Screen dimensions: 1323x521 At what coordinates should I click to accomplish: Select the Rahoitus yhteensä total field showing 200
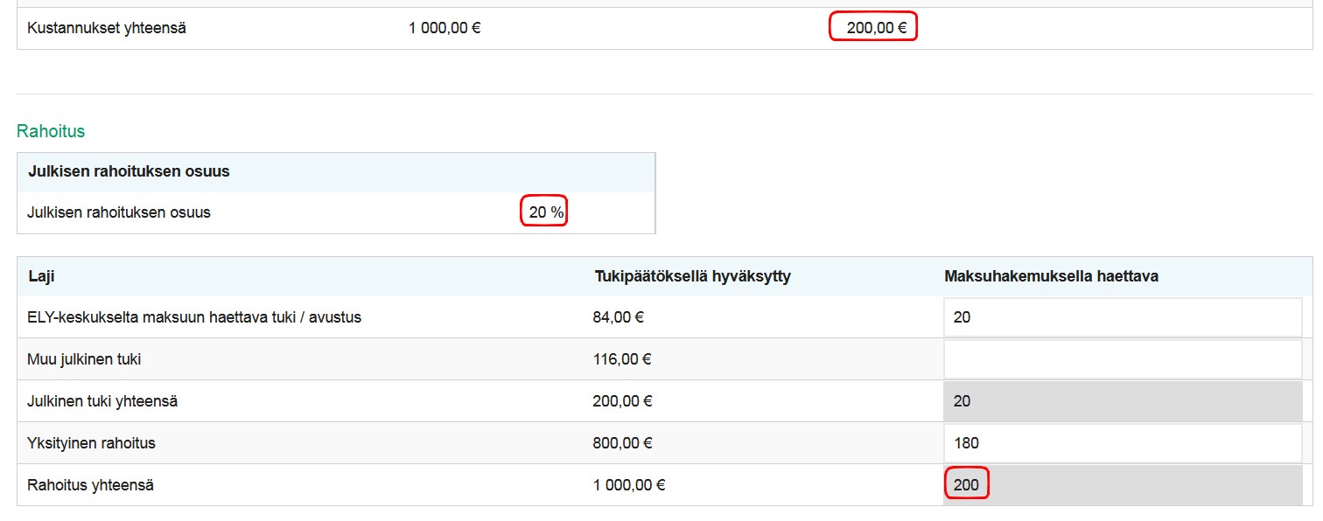1122,485
